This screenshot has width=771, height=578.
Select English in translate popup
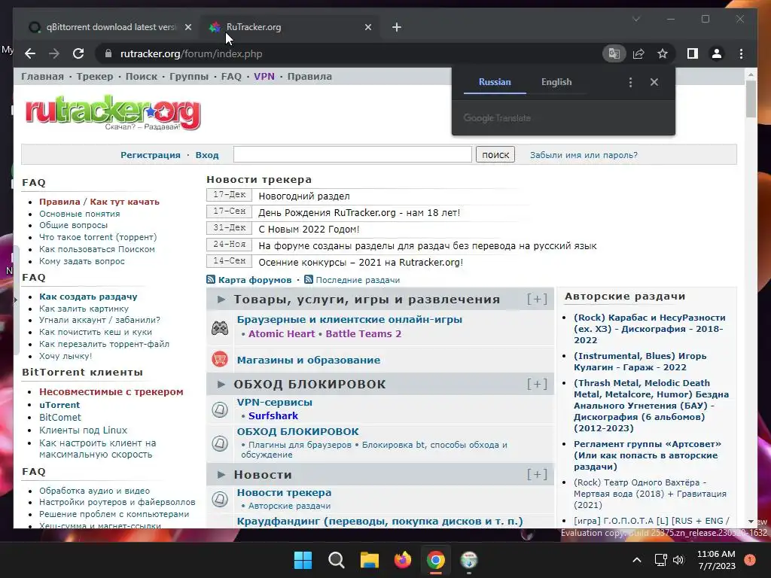pyautogui.click(x=556, y=82)
